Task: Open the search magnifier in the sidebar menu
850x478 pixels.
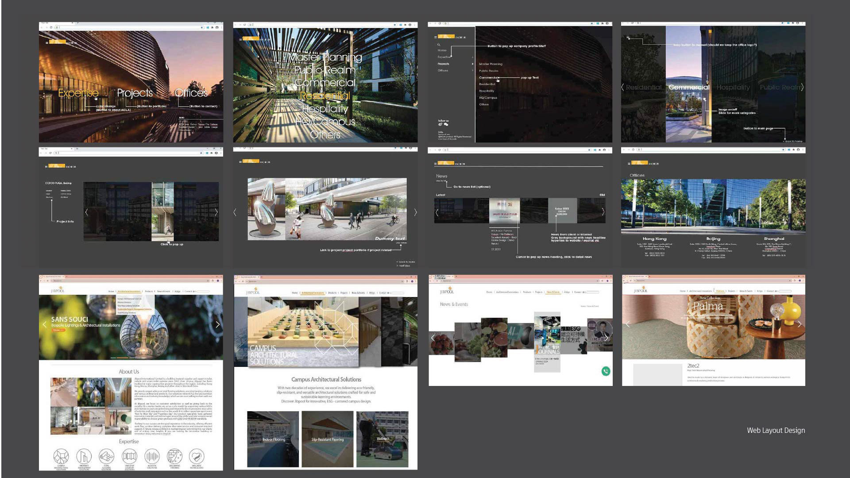Action: (x=439, y=45)
